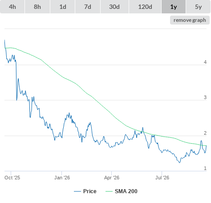Click the green SMA 200 legend line marker
This screenshot has height=203, width=211.
[x=109, y=191]
